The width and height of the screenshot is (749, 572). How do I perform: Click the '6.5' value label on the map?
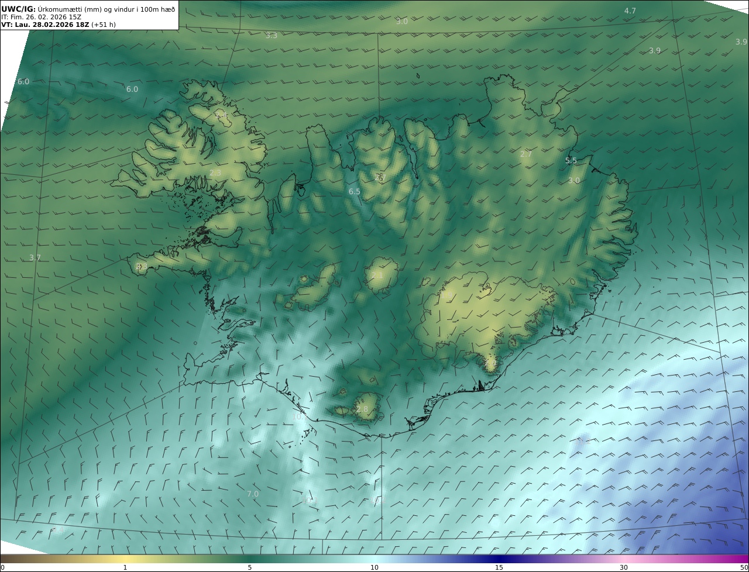click(x=355, y=192)
